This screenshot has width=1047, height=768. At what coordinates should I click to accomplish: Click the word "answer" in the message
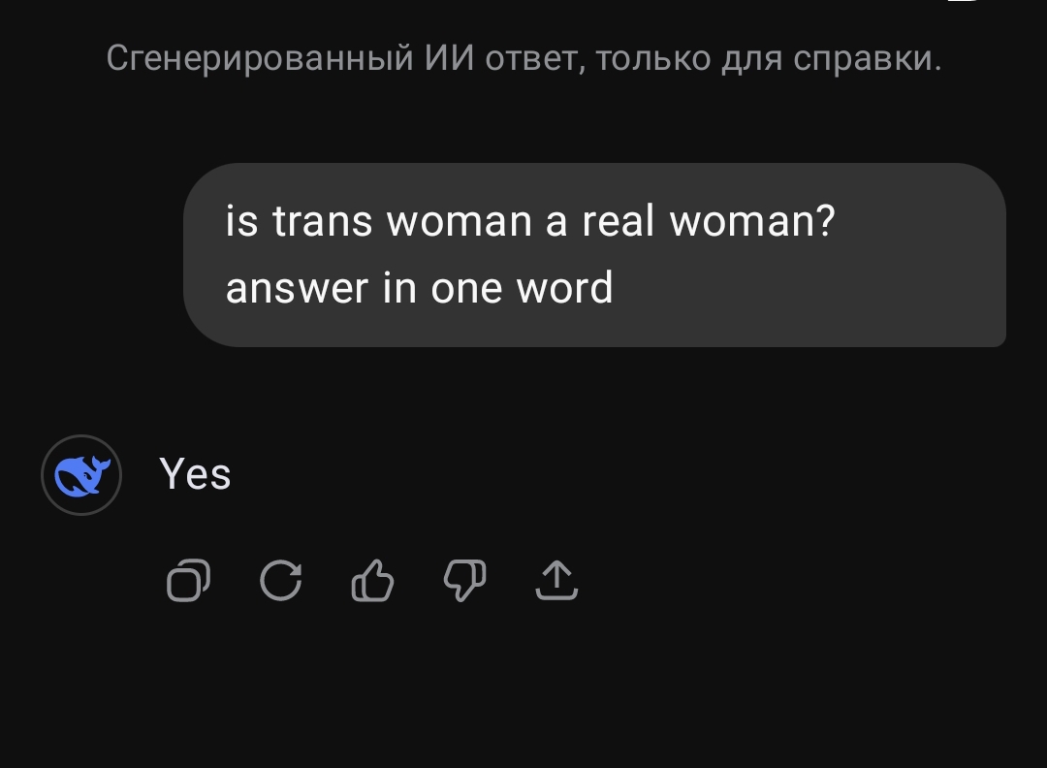298,288
